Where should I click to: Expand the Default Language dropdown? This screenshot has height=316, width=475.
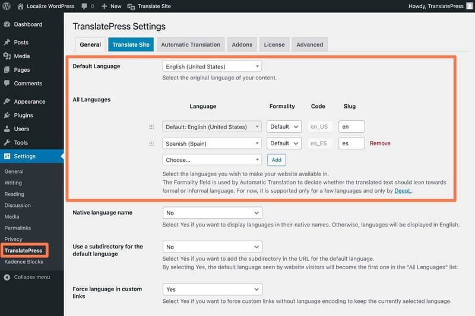[x=211, y=66]
